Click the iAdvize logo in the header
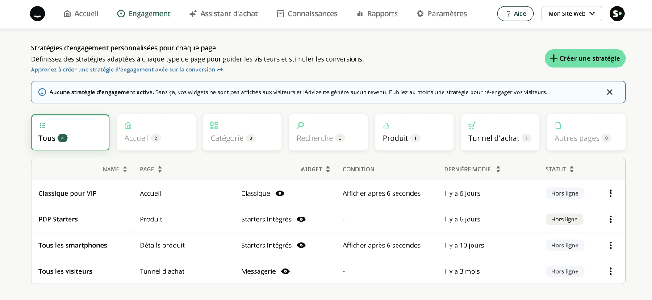Viewport: 652px width, 300px height. pos(38,14)
